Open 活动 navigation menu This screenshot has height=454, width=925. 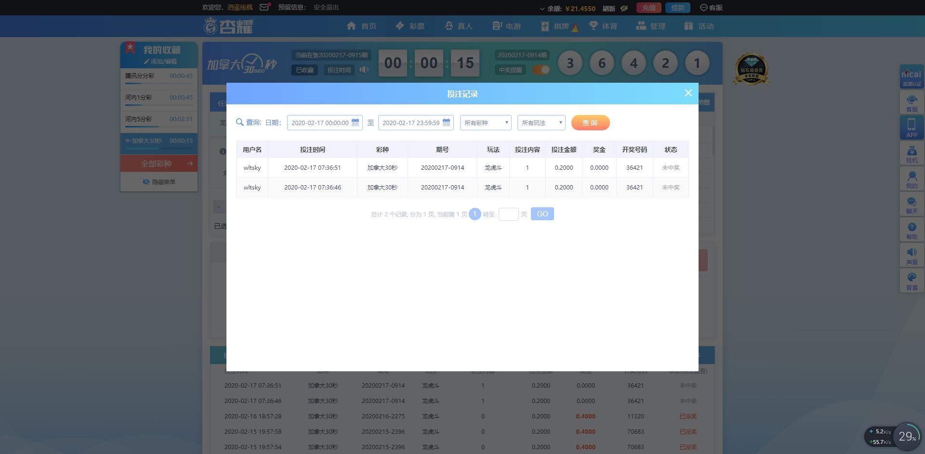[699, 26]
